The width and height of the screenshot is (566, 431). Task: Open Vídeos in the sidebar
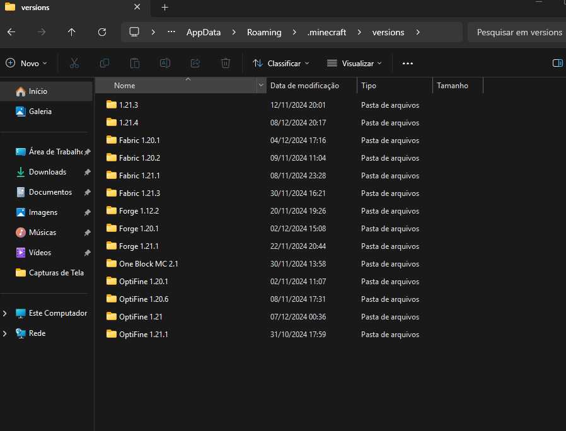point(47,253)
